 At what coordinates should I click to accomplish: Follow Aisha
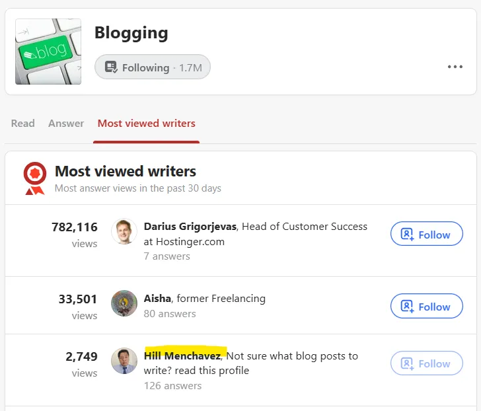tap(427, 307)
